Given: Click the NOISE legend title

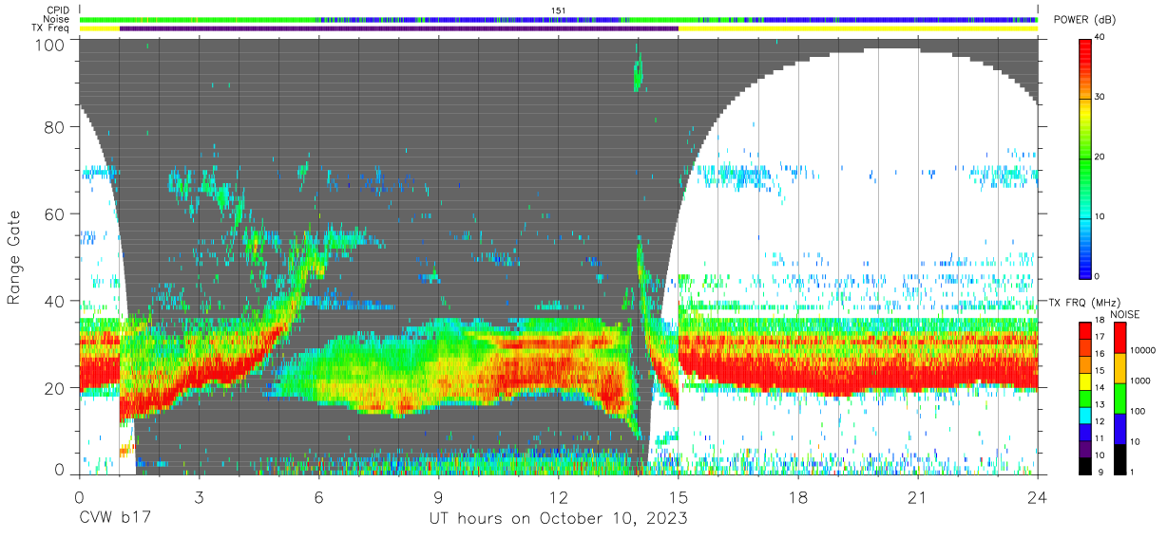Looking at the screenshot, I should [x=1128, y=314].
